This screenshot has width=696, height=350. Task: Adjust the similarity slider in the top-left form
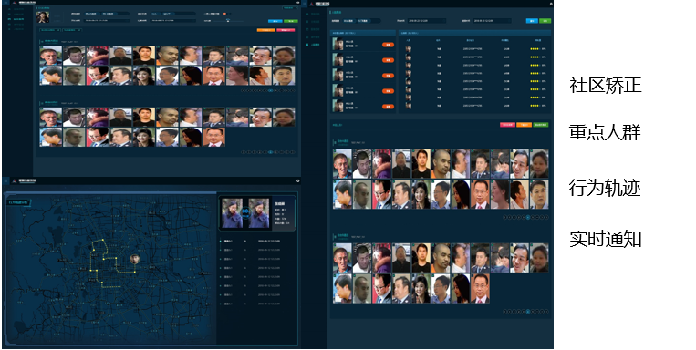pyautogui.click(x=228, y=20)
